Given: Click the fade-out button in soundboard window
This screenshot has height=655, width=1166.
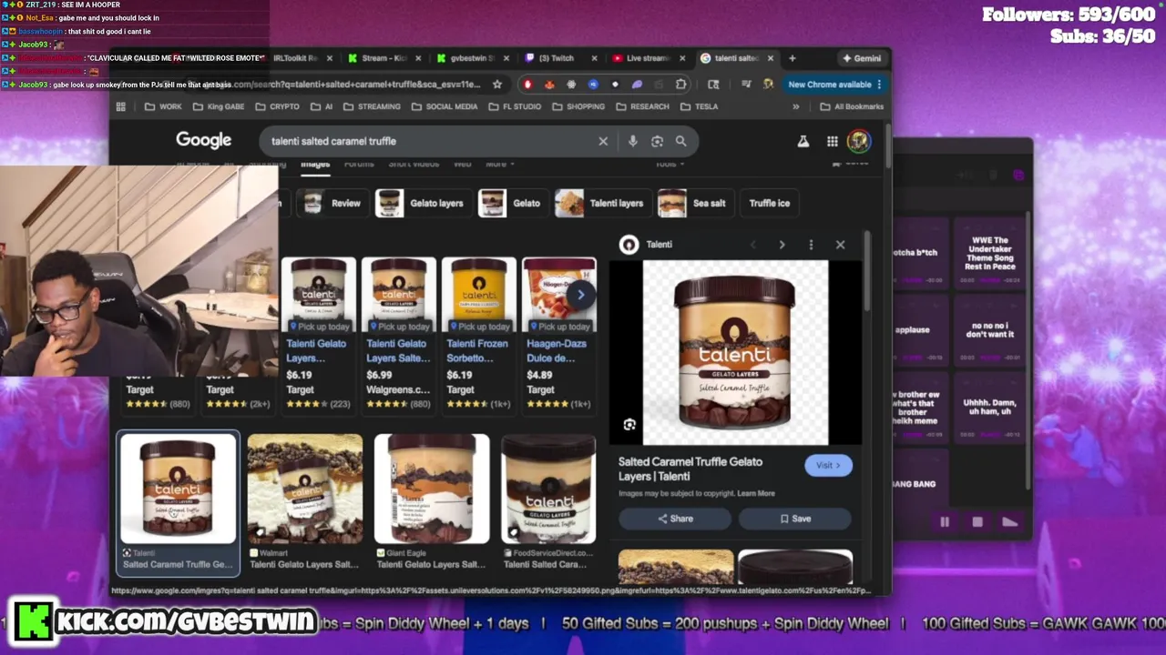Looking at the screenshot, I should (1009, 522).
